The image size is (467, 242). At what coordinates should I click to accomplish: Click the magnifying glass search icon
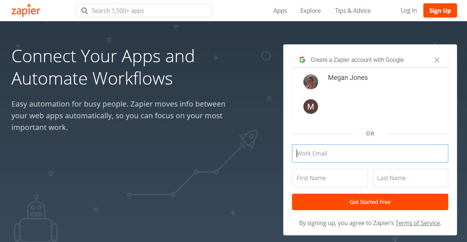[84, 11]
